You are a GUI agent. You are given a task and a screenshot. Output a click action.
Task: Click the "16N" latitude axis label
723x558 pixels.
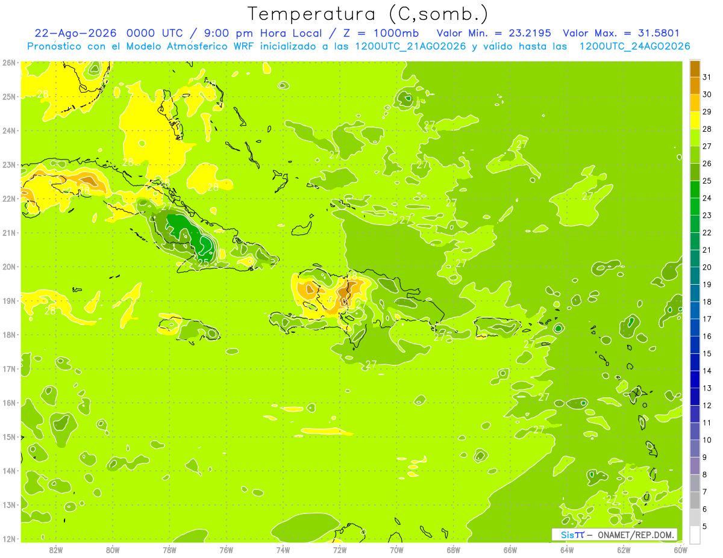9,403
